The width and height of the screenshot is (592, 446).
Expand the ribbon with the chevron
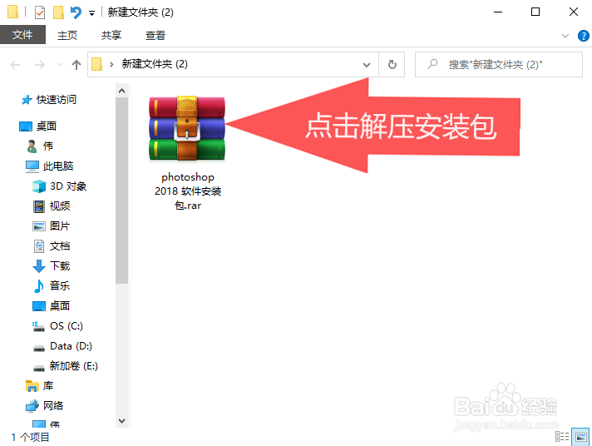(565, 36)
